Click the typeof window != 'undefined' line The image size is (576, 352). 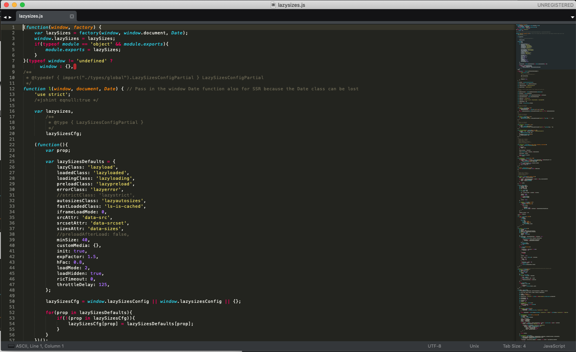68,61
